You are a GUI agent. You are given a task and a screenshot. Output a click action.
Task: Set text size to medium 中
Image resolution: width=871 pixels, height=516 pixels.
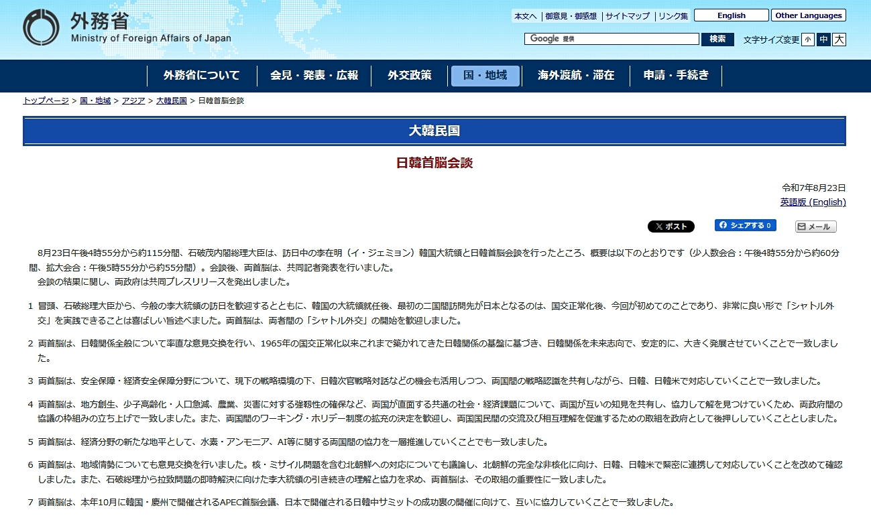point(823,40)
